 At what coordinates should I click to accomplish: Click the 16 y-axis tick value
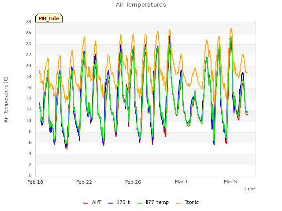[28, 87]
